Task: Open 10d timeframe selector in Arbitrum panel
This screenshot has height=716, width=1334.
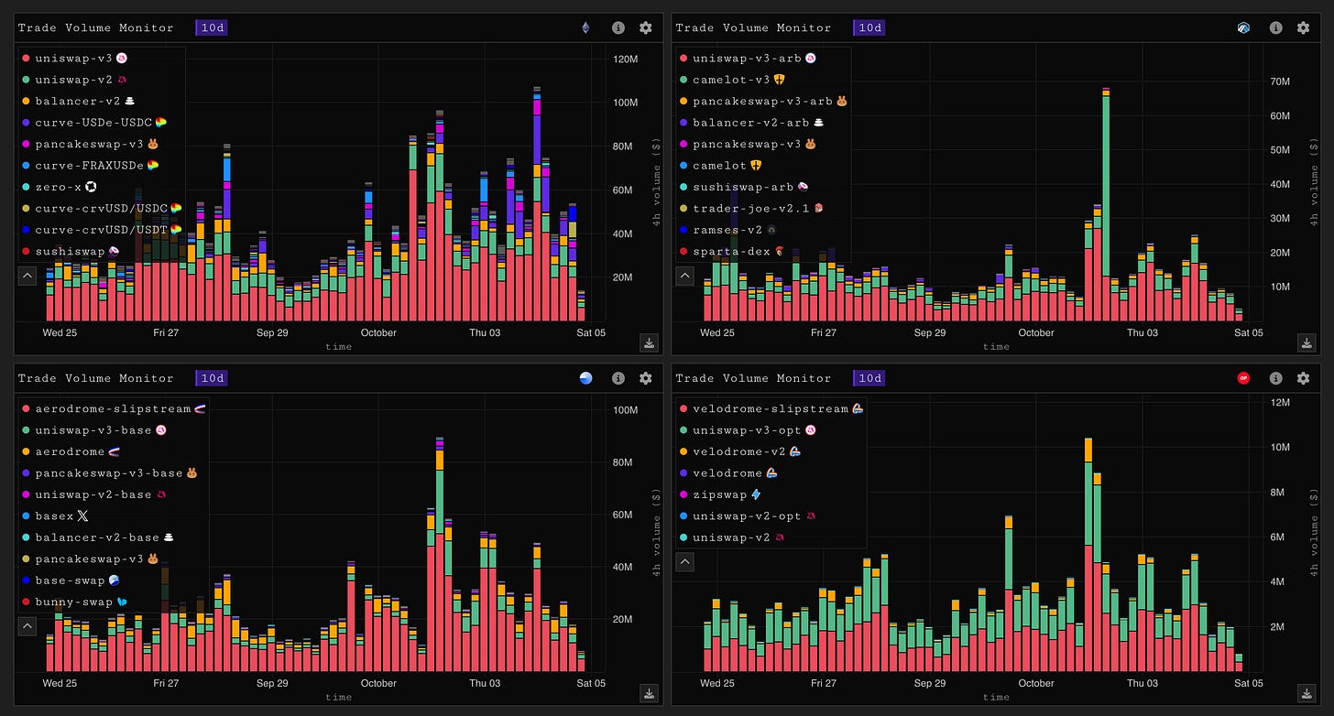Action: coord(869,27)
